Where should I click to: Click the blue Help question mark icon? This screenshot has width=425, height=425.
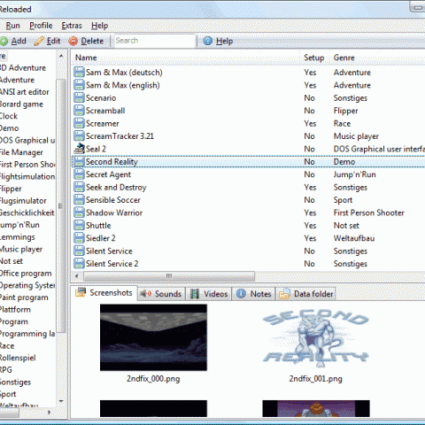(208, 41)
